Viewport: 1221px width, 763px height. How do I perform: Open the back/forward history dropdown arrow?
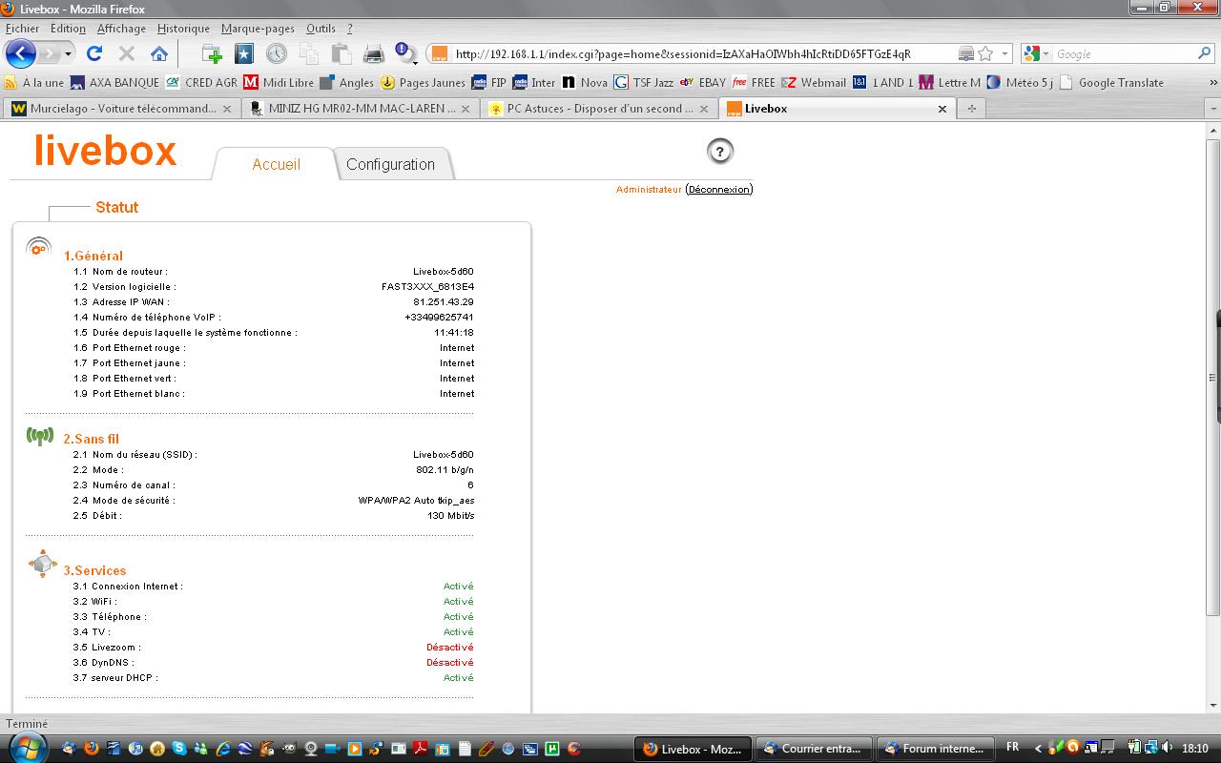68,54
